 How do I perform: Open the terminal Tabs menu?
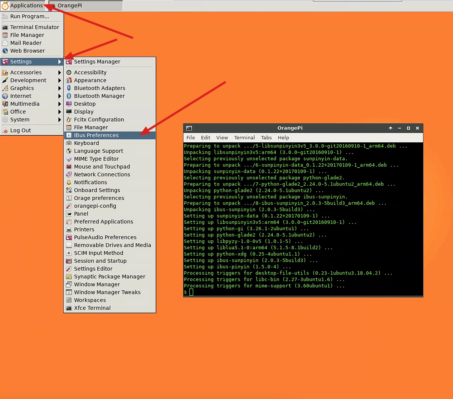pyautogui.click(x=266, y=138)
